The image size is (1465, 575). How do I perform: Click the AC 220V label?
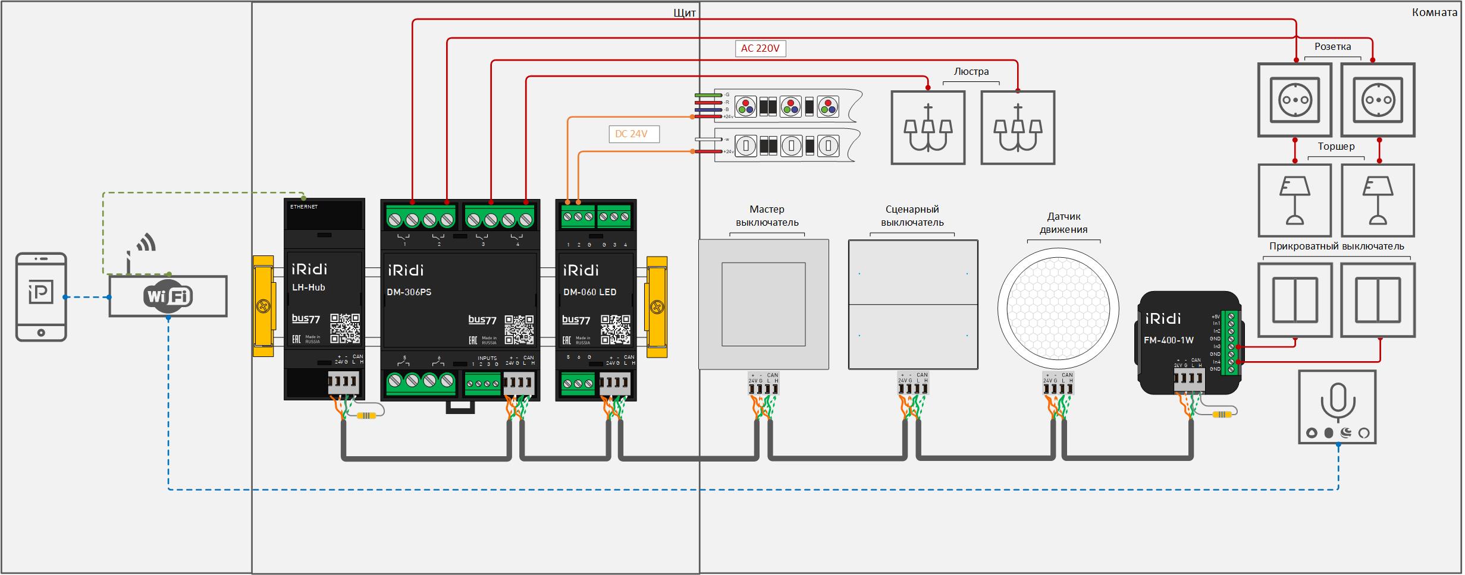(760, 48)
